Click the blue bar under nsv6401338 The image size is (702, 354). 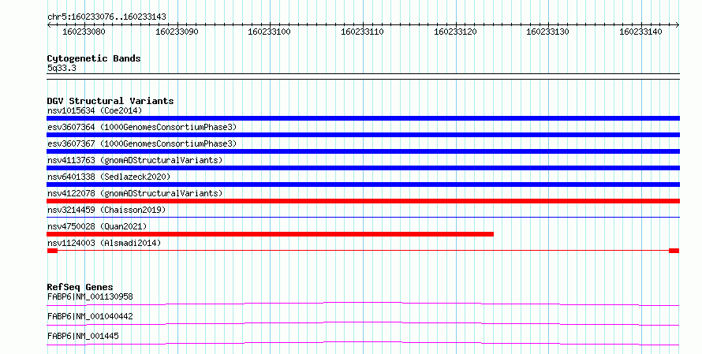(x=363, y=184)
